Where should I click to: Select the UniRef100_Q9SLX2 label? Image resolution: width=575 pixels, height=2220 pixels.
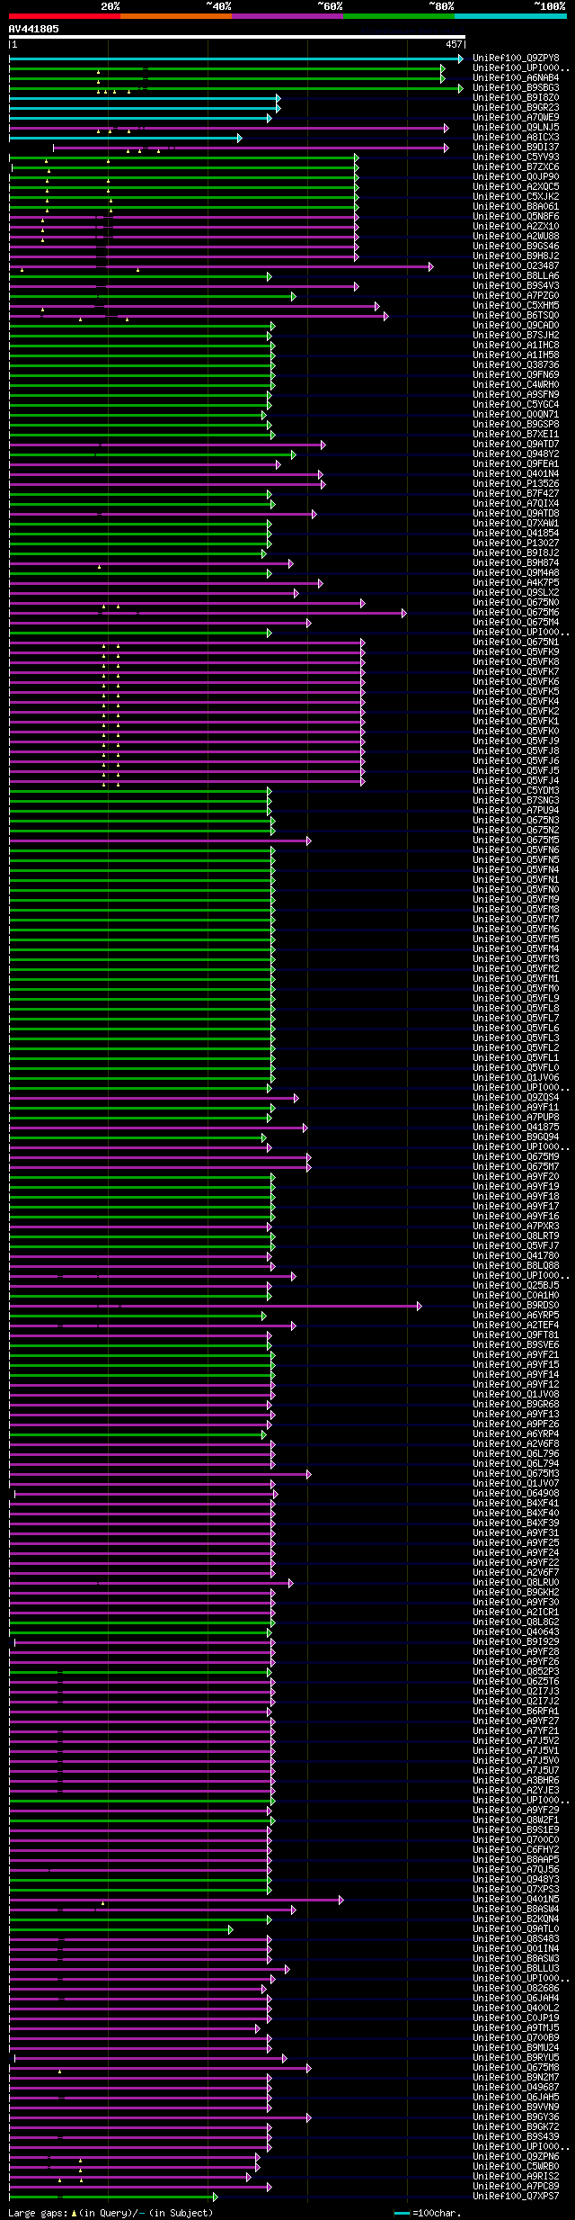click(516, 593)
